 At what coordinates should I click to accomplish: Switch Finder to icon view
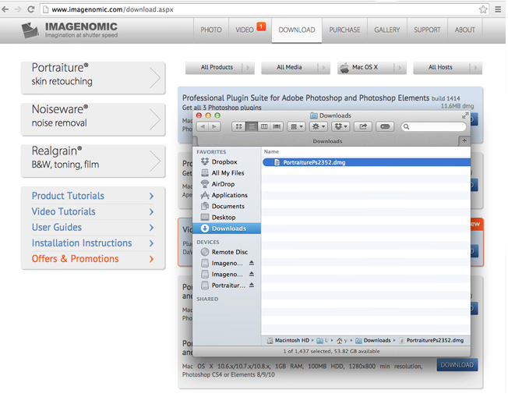238,126
